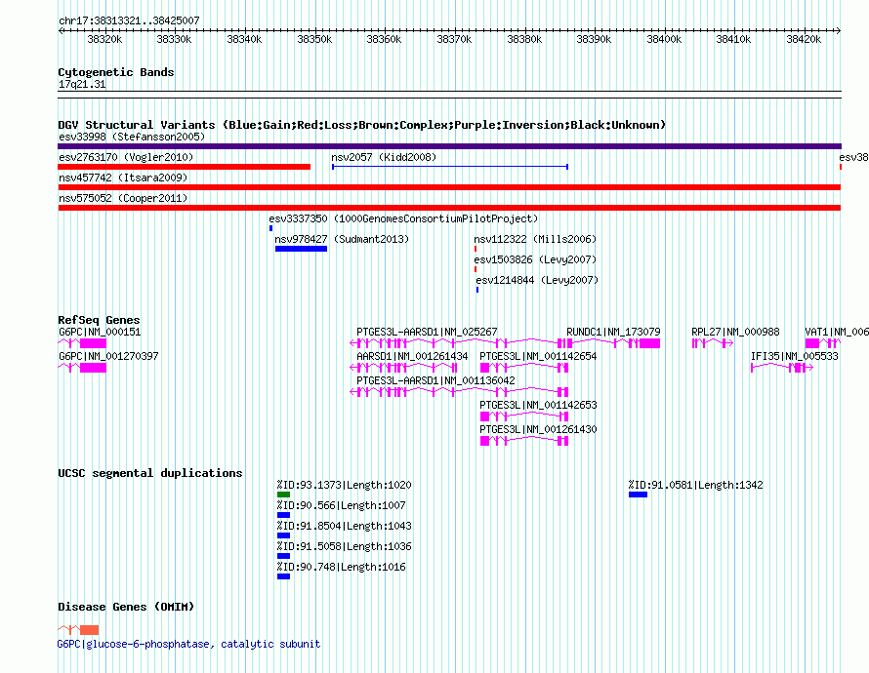The height and width of the screenshot is (673, 869).
Task: Click the PTGES3L NM_001142653 gene glyph
Action: pos(524,416)
